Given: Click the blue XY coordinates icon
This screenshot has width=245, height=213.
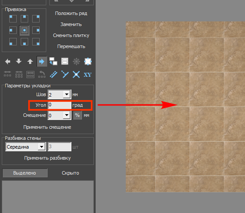Looking at the screenshot, I should (88, 75).
